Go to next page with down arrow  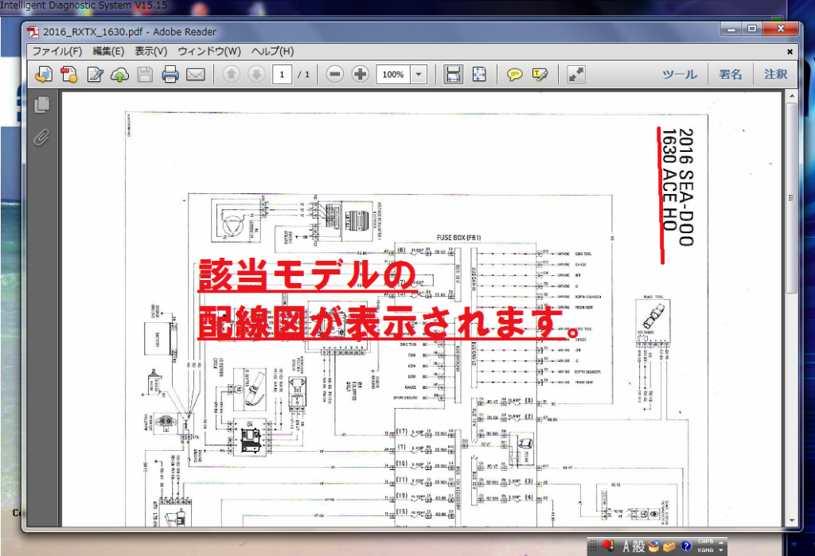tap(256, 74)
